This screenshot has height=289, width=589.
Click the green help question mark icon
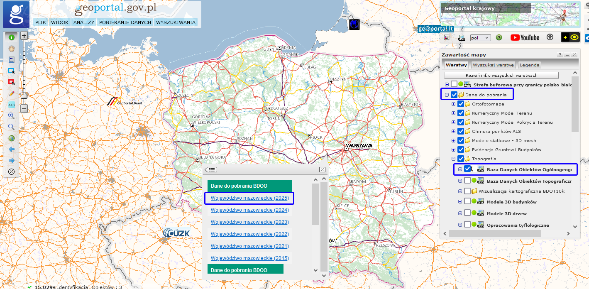(499, 37)
